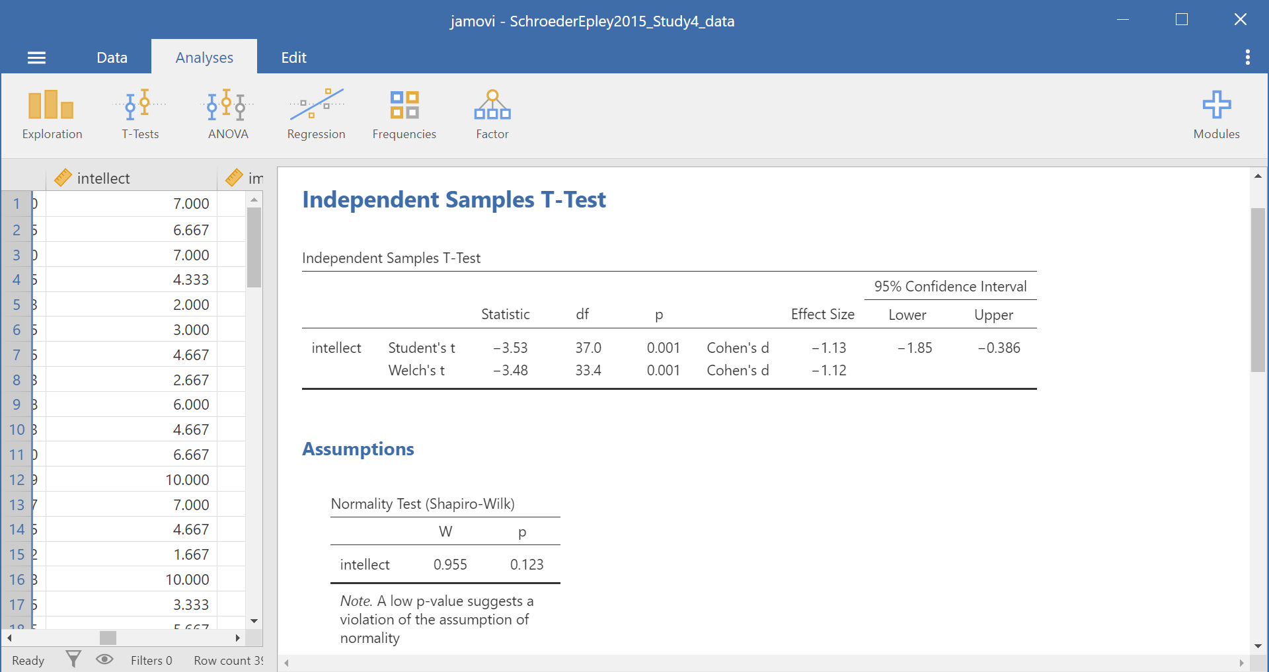
Task: Open the three-dot options menu
Action: tap(1247, 57)
